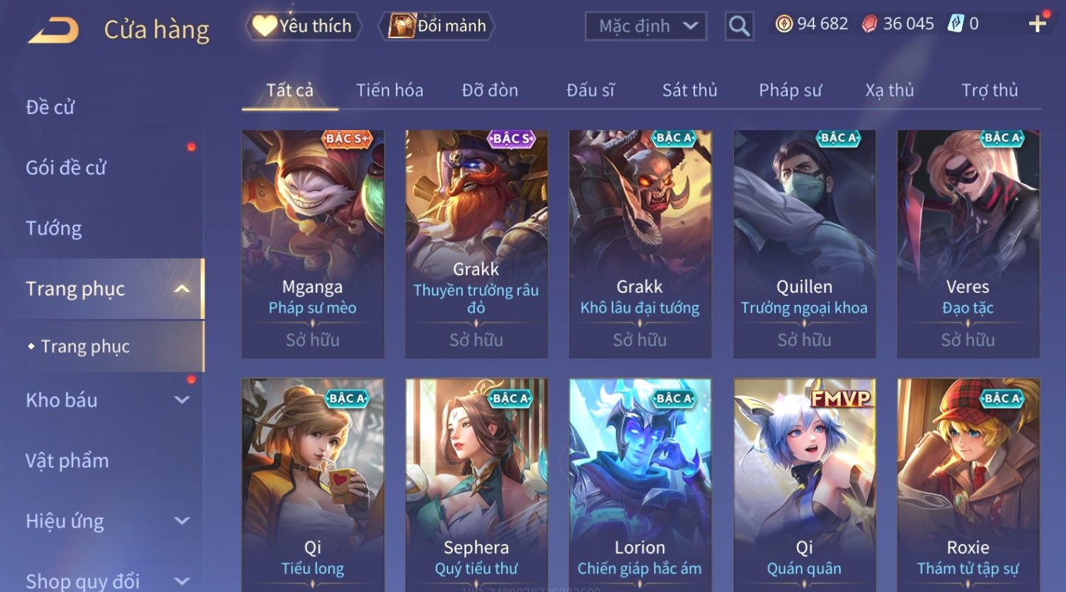
Task: Switch to the Pháp sư tab
Action: (x=790, y=91)
